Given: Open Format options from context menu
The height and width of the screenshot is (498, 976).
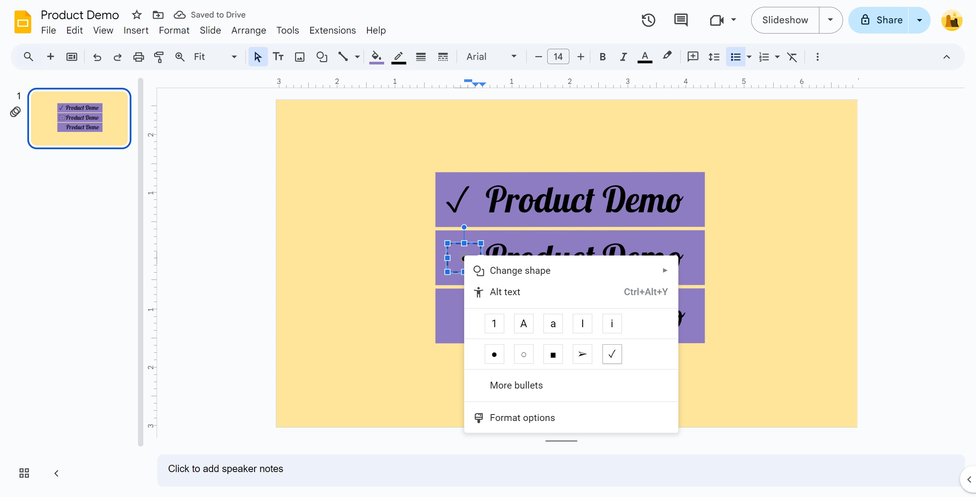Looking at the screenshot, I should 571,418.
